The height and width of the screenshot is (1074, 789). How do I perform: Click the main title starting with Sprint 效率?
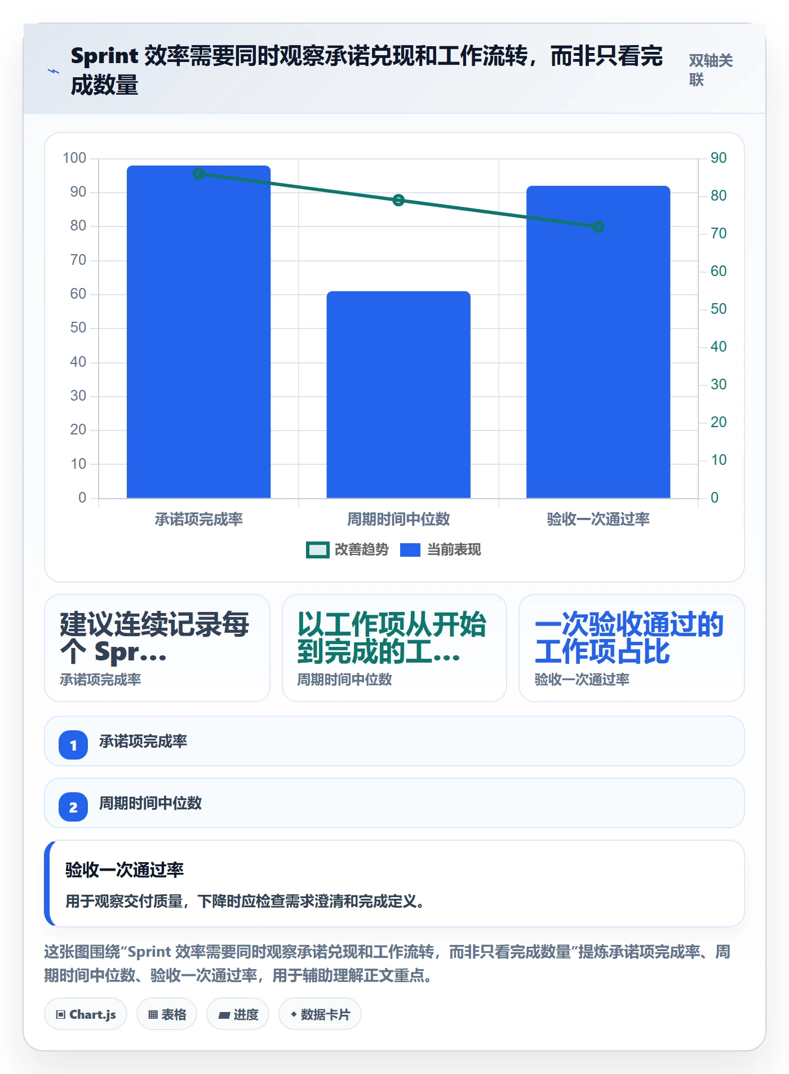click(366, 70)
